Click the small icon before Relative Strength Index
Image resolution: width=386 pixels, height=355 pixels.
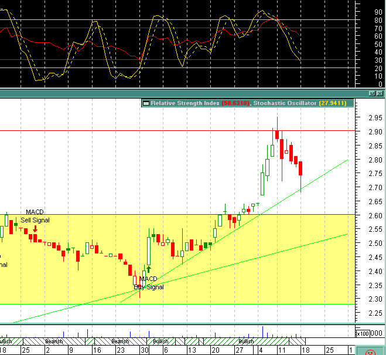tap(146, 103)
